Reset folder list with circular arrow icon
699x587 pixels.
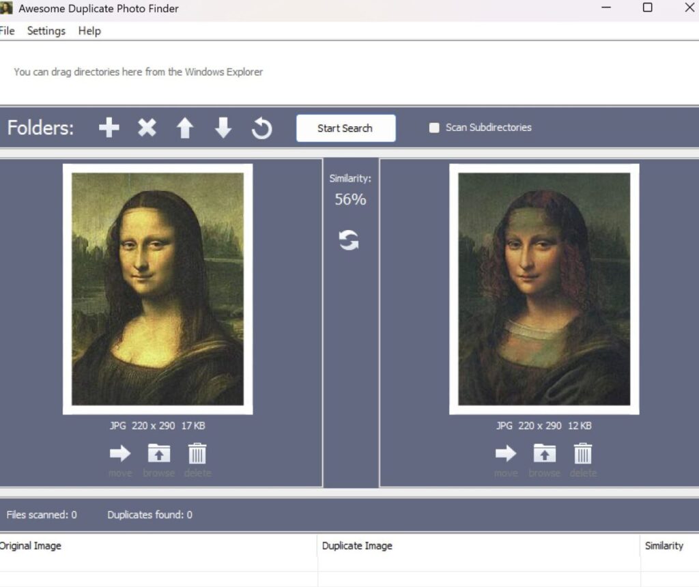[261, 128]
